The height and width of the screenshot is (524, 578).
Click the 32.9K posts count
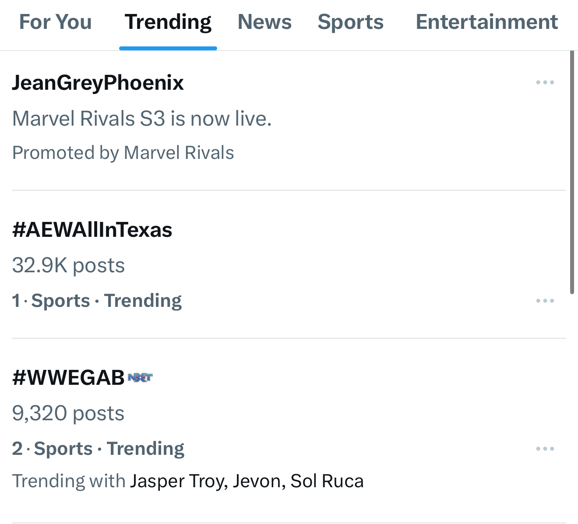point(68,265)
